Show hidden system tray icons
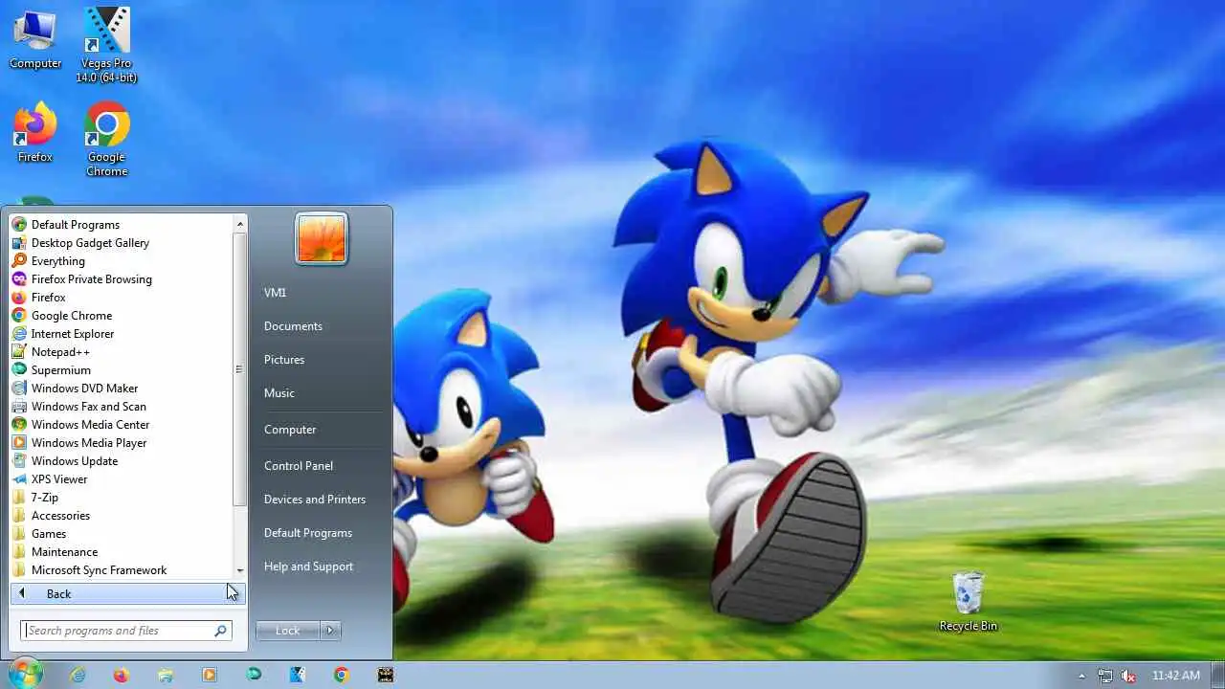Image resolution: width=1225 pixels, height=689 pixels. tap(1081, 676)
